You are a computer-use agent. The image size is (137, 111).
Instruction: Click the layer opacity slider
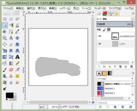(114, 24)
